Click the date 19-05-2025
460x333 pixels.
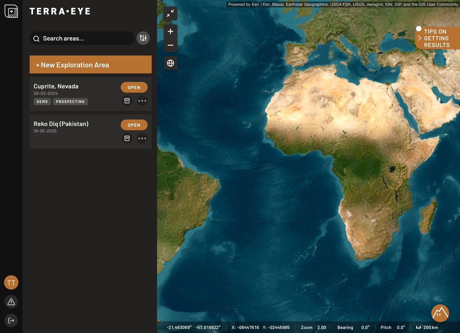point(45,131)
